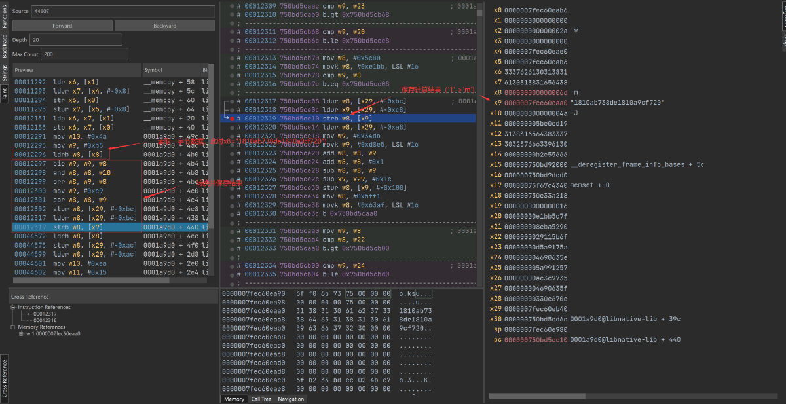Viewport: 786px width, 404px height.
Task: Select taint row 00011292 ldr x6, [x1]
Action: (110, 82)
